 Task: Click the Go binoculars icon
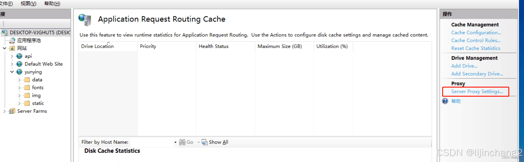tap(182, 142)
